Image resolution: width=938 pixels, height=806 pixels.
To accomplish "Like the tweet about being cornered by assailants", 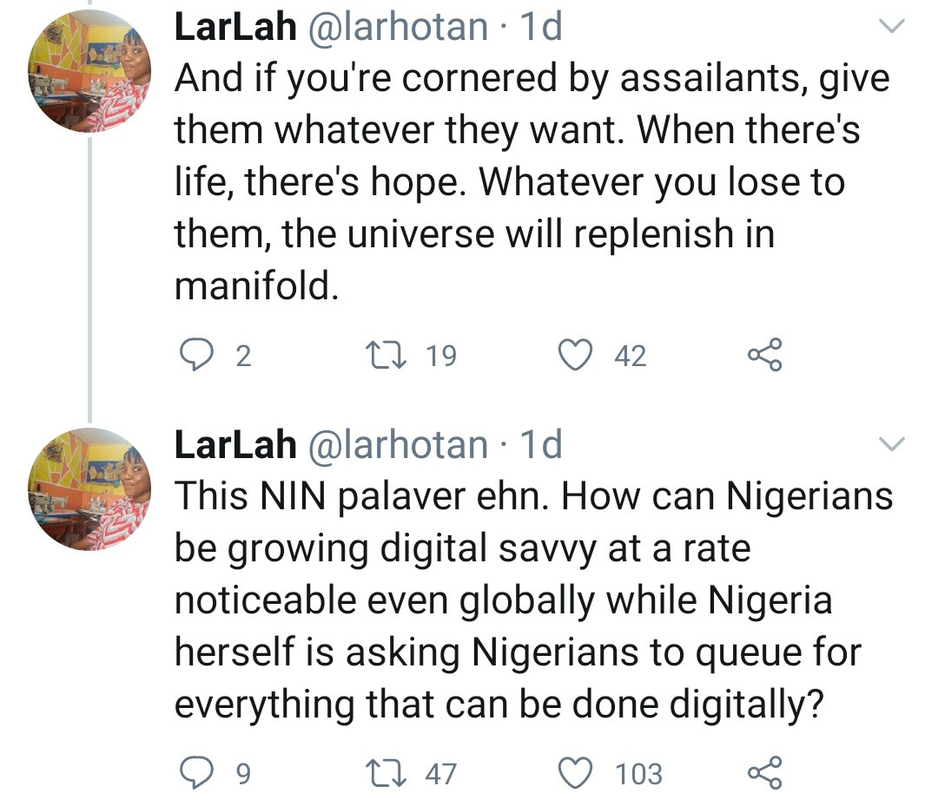I will [x=575, y=356].
